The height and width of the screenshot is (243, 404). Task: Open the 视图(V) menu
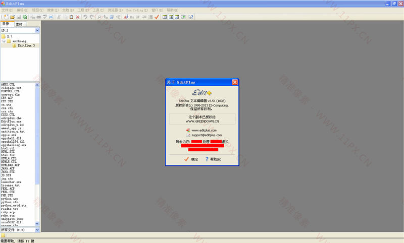37,10
